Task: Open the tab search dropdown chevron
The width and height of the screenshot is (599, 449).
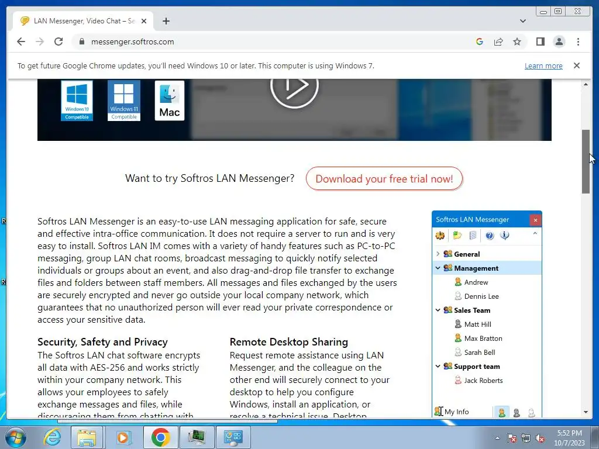Action: 523,21
